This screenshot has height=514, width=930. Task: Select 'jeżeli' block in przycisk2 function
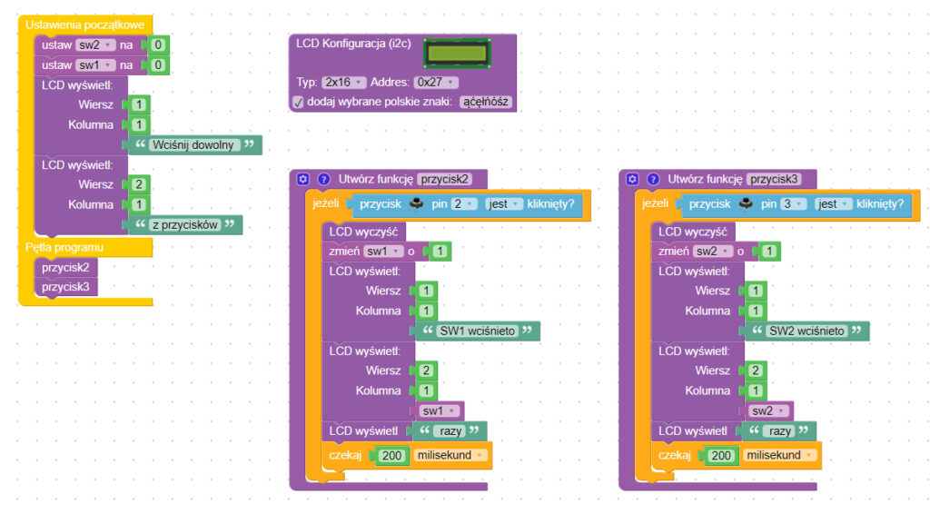pos(326,204)
